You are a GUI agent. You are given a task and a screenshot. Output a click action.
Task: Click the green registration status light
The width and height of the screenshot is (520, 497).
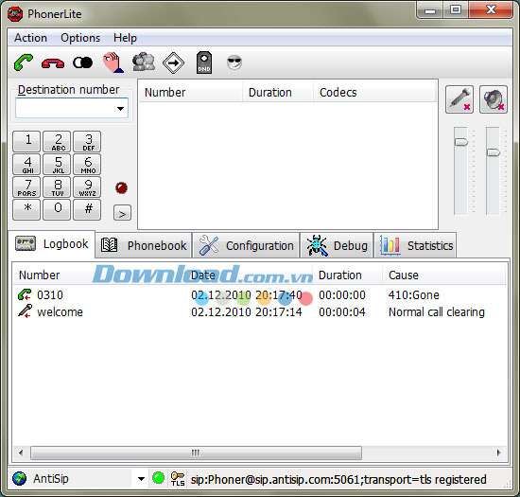click(x=158, y=478)
